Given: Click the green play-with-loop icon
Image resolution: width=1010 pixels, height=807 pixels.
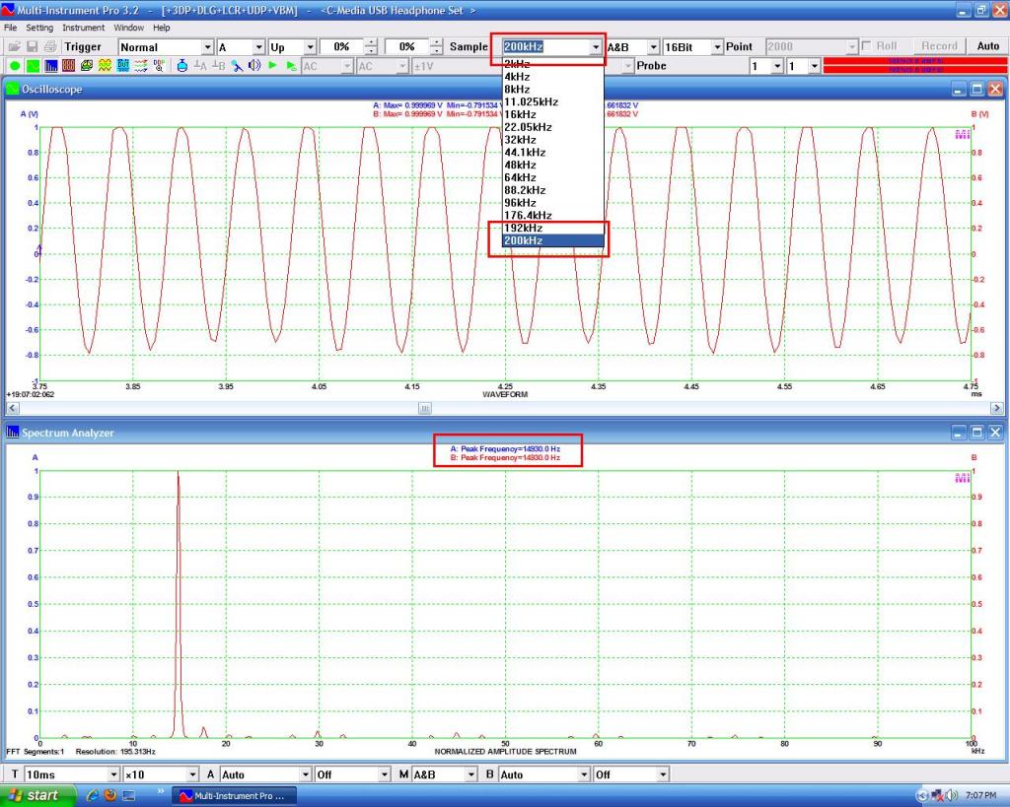Looking at the screenshot, I should [291, 66].
